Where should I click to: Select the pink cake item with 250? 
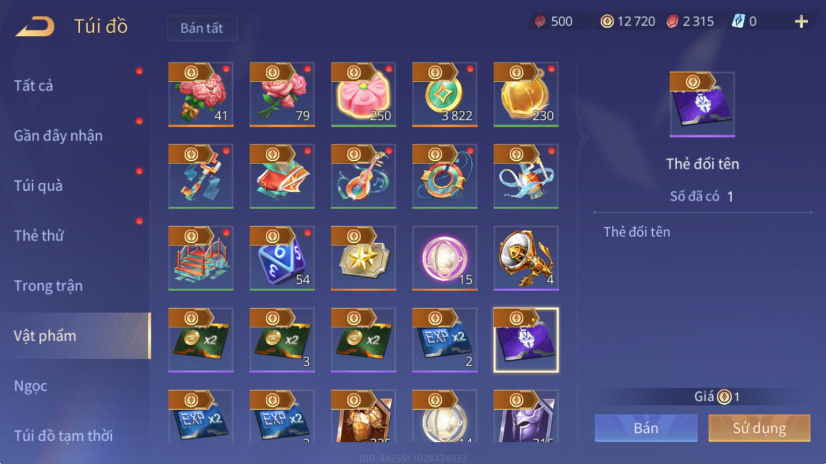(364, 94)
